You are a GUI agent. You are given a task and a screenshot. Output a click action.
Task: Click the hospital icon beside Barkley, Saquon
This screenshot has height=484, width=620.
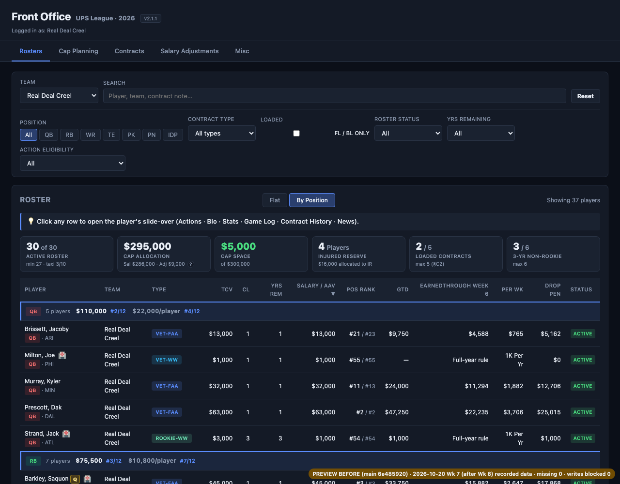pyautogui.click(x=87, y=479)
